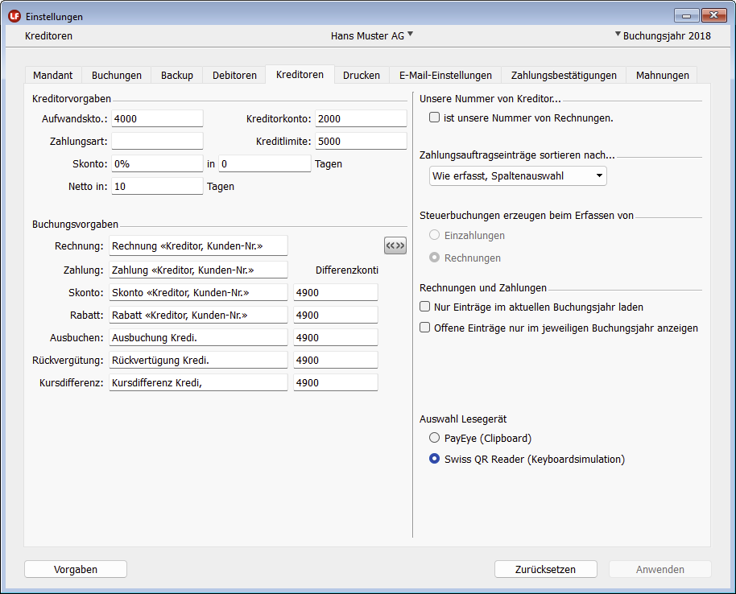Toggle 'Offene Einträge nur im jeweiligen Buchungsjahr anzeigen'
The height and width of the screenshot is (594, 736).
[x=425, y=328]
